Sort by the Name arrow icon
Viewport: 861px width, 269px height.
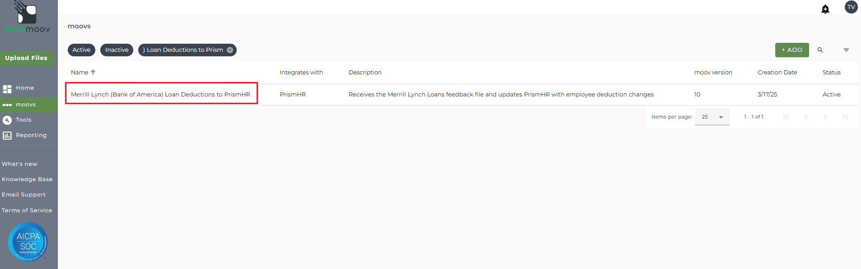[x=93, y=72]
